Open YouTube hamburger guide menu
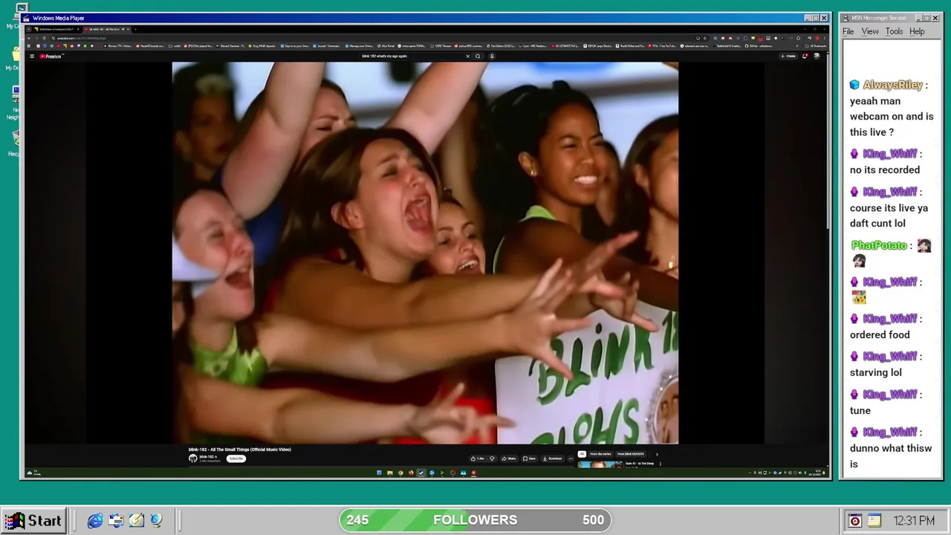Image resolution: width=951 pixels, height=535 pixels. point(32,56)
